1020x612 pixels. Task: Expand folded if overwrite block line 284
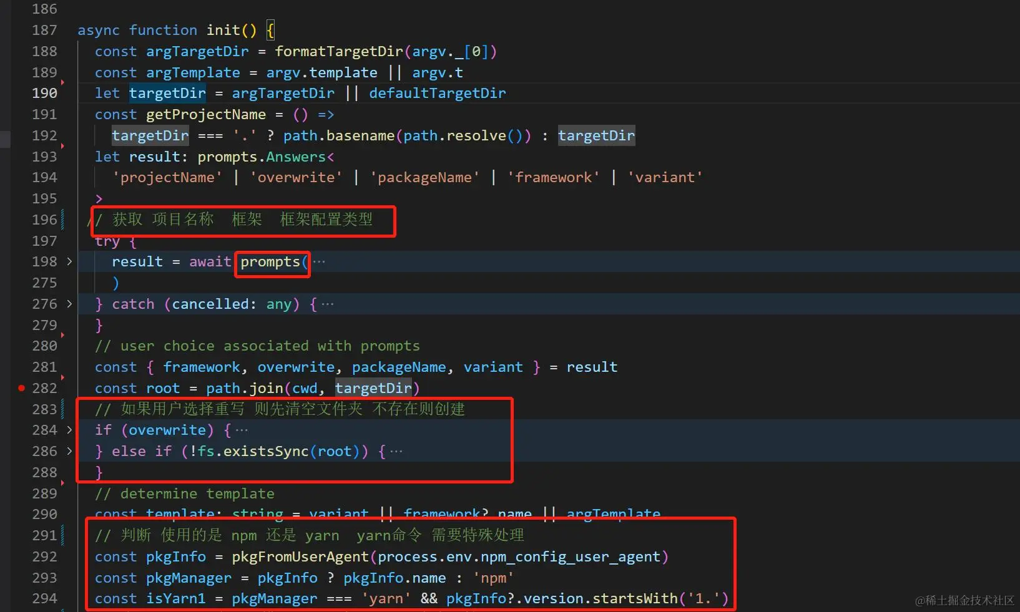point(69,430)
